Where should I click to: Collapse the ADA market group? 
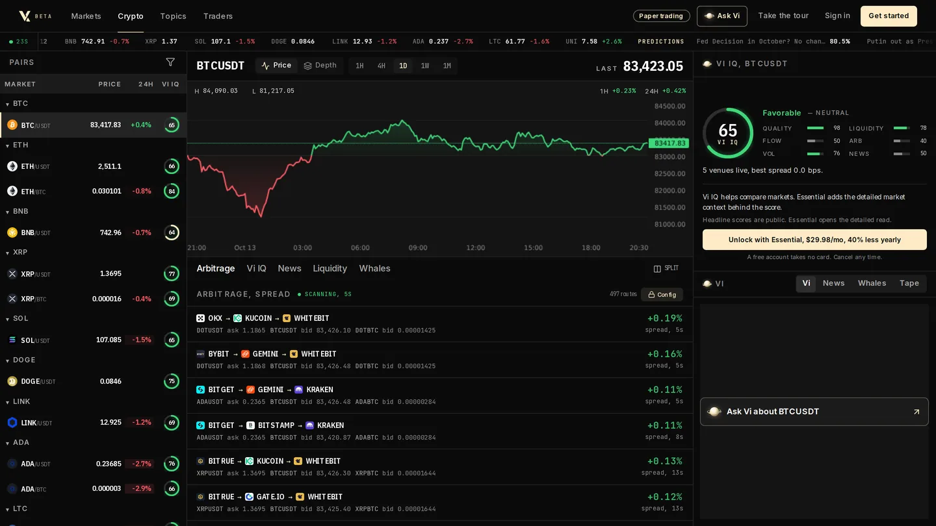tap(17, 443)
